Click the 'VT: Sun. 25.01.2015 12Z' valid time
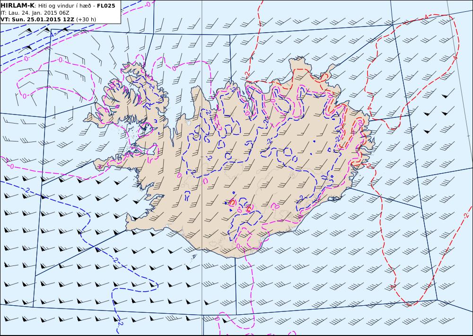This screenshot has width=473, height=336. 37,19
